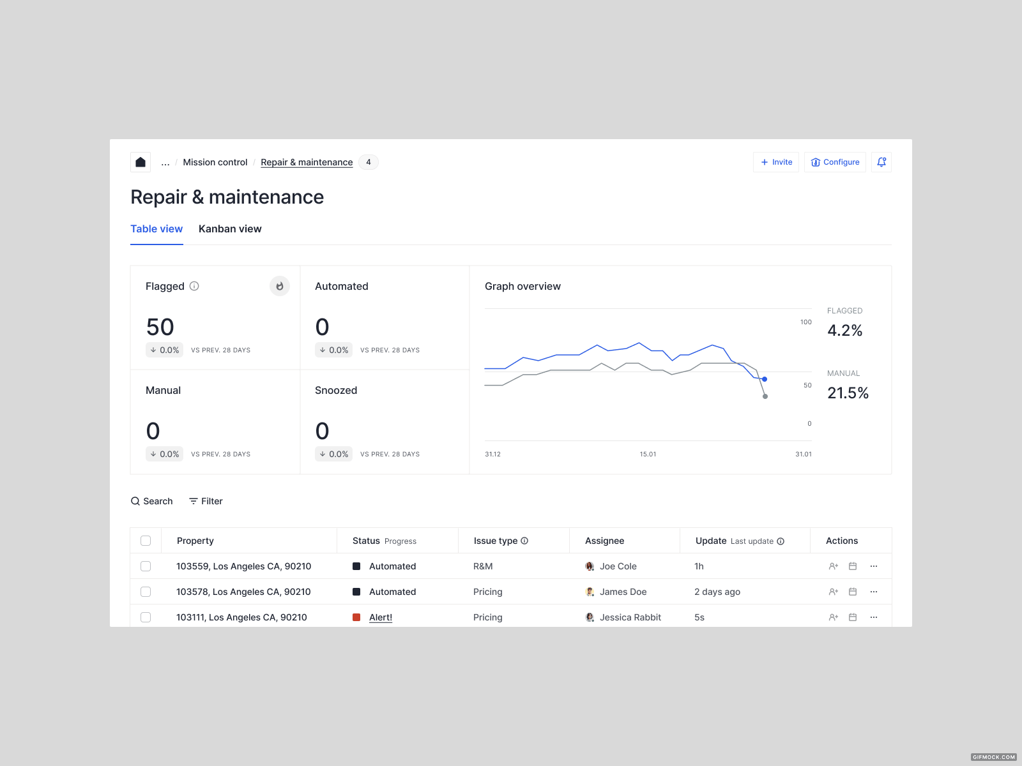
Task: Open the Alert! status link for property 103111
Action: click(381, 617)
